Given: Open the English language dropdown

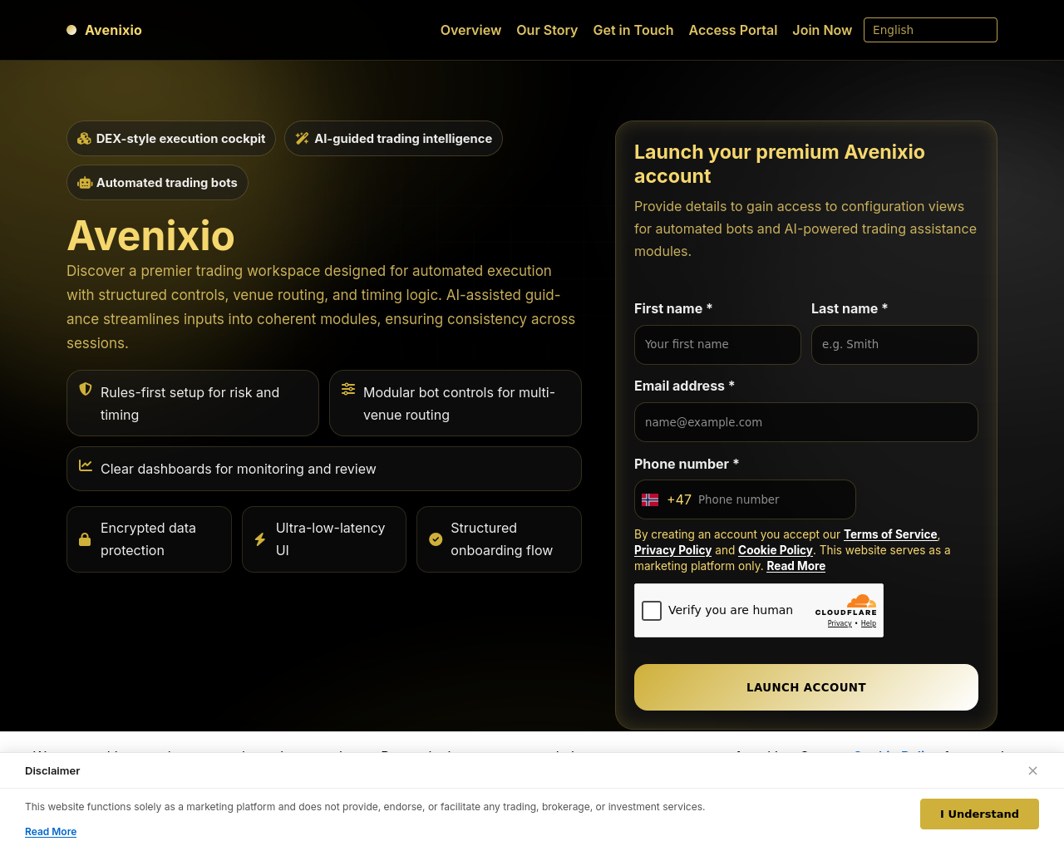Looking at the screenshot, I should coord(930,30).
